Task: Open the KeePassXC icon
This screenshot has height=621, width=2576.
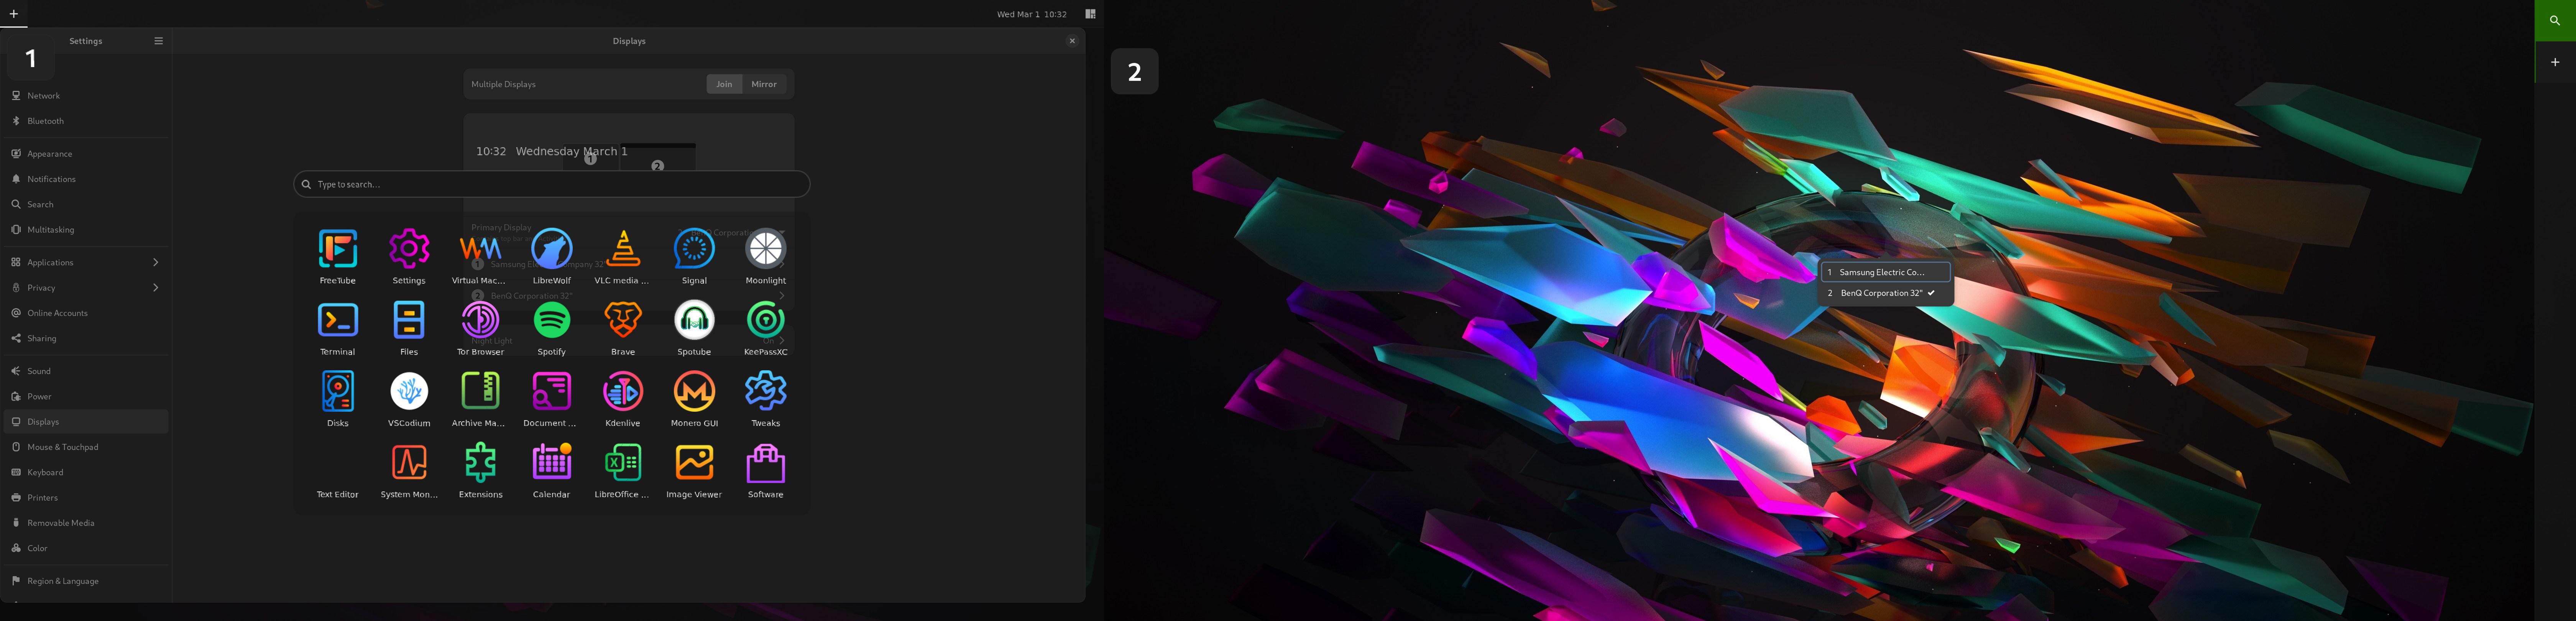Action: point(765,321)
